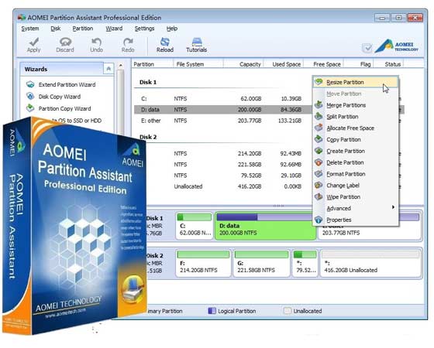This screenshot has width=434, height=348.
Task: Choose Change Label entry
Action: (356, 186)
